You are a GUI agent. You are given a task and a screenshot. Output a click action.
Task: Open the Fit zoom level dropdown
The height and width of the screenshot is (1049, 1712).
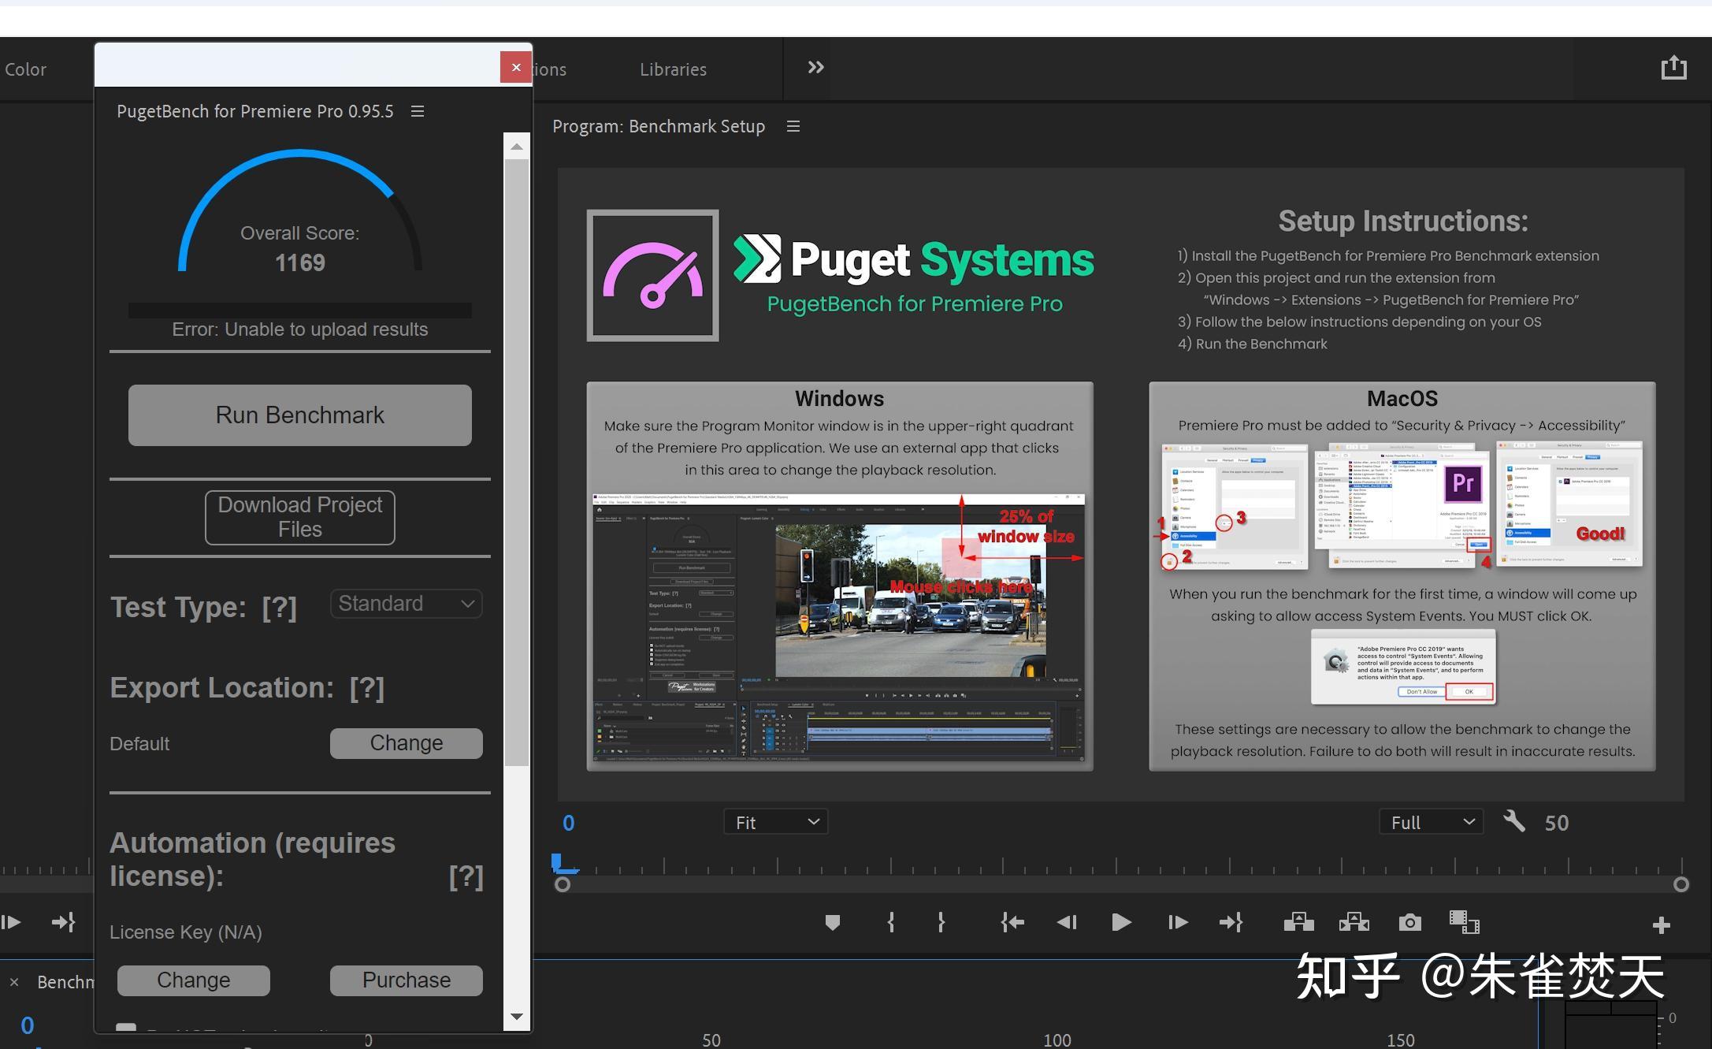pyautogui.click(x=776, y=822)
